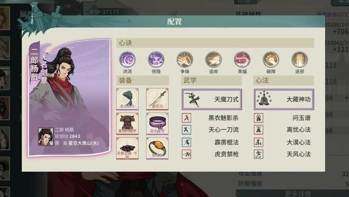Open the 追命 technique icon
Image resolution: width=349 pixels, height=197 pixels.
[213, 59]
